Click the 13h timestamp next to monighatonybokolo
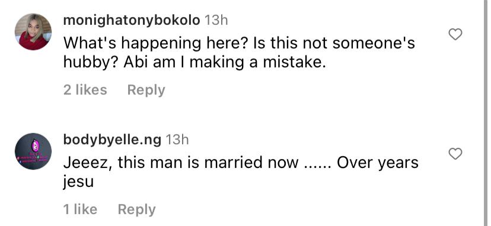491x226 pixels. (x=216, y=21)
